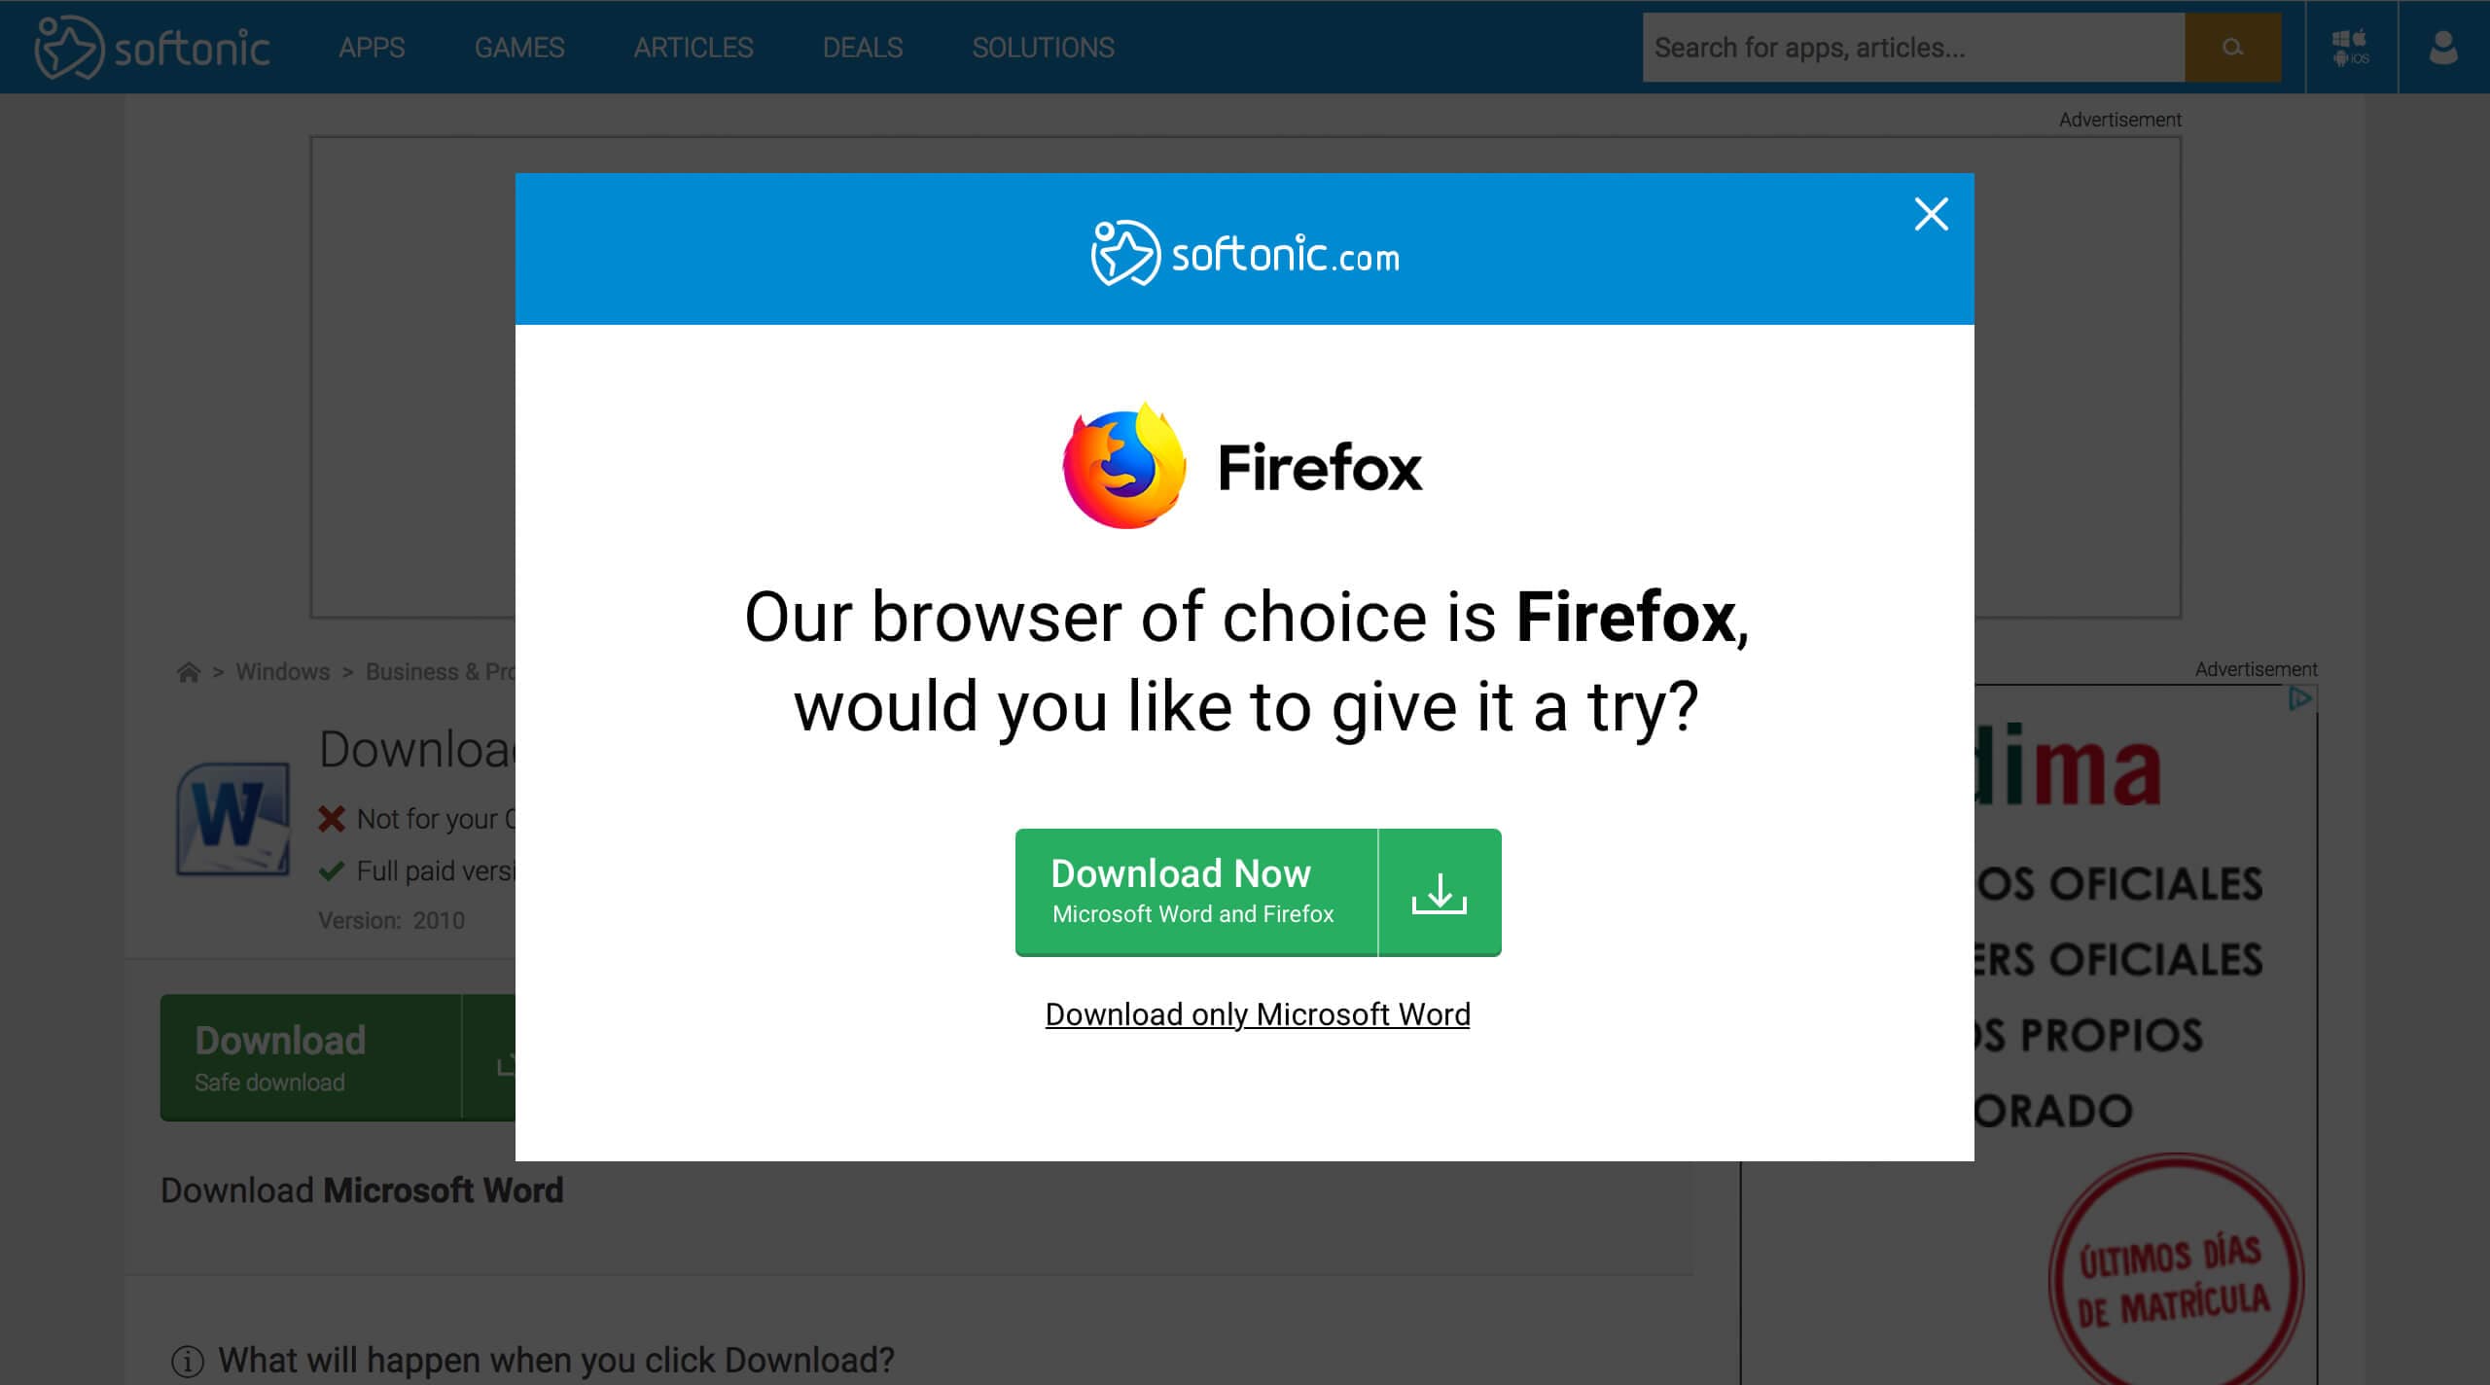Viewport: 2490px width, 1385px height.
Task: Open the DEALS menu item
Action: [863, 48]
